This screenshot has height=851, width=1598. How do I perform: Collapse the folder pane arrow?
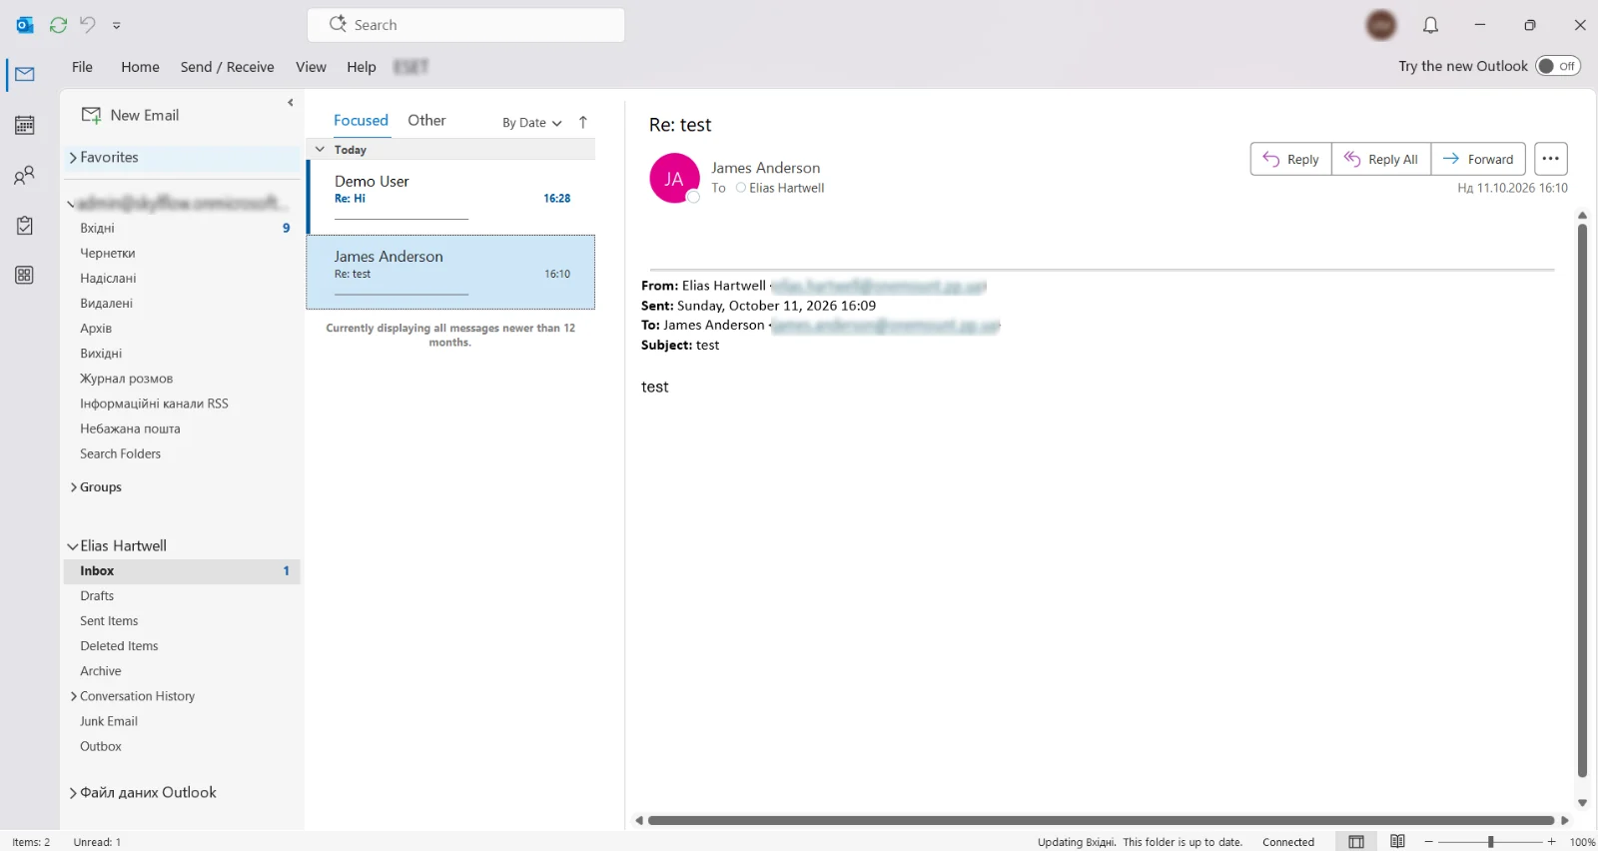coord(291,102)
